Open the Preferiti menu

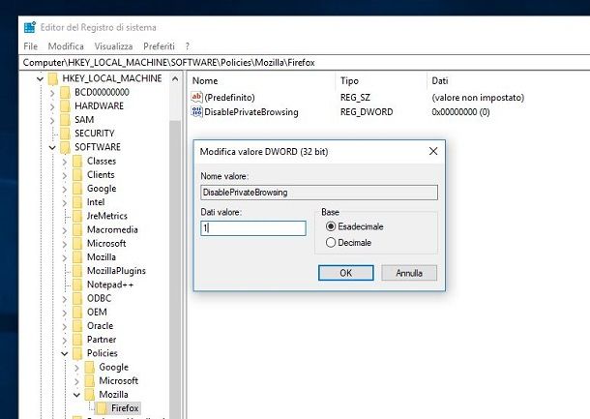point(160,46)
